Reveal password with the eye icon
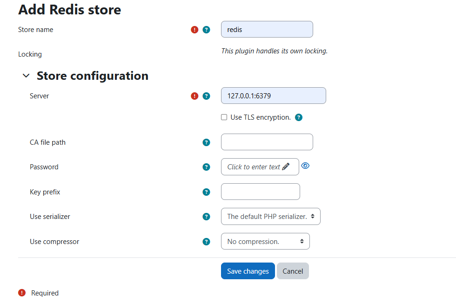 [305, 166]
